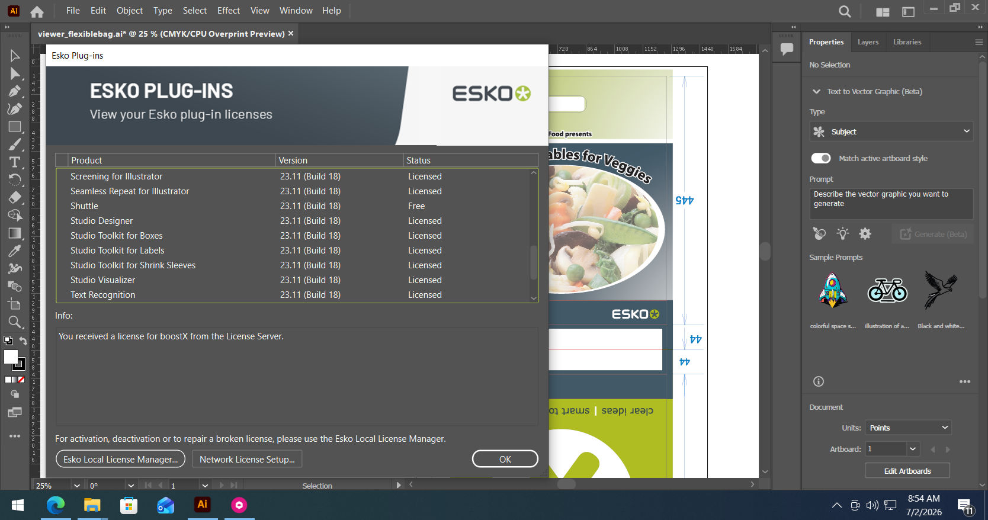The image size is (988, 520).
Task: Click the None color mode button
Action: (x=22, y=380)
